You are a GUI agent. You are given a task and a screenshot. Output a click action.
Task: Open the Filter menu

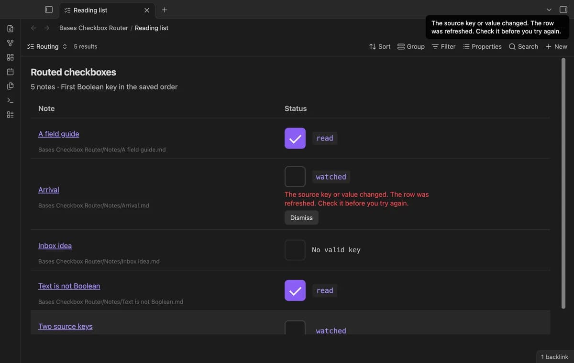click(443, 46)
